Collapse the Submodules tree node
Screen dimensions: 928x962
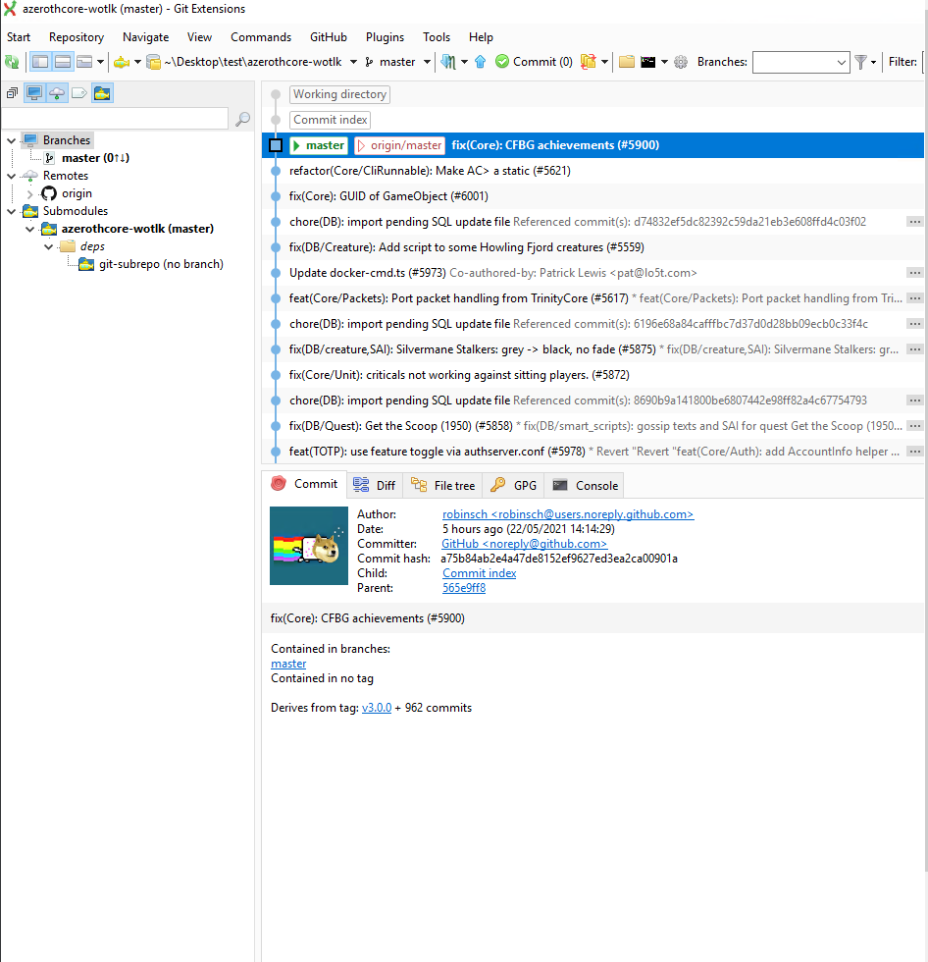[x=11, y=211]
